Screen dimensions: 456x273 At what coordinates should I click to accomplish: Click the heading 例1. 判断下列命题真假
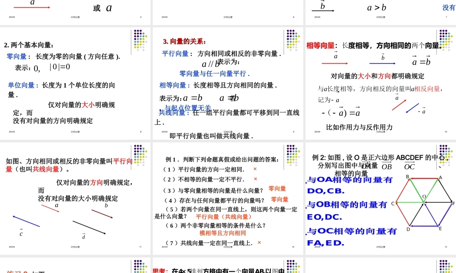click(x=223, y=159)
